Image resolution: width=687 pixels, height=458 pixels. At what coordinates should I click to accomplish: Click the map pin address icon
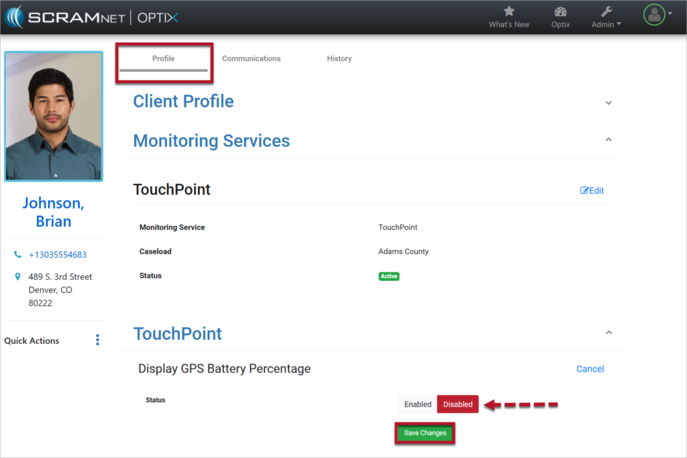pos(18,277)
